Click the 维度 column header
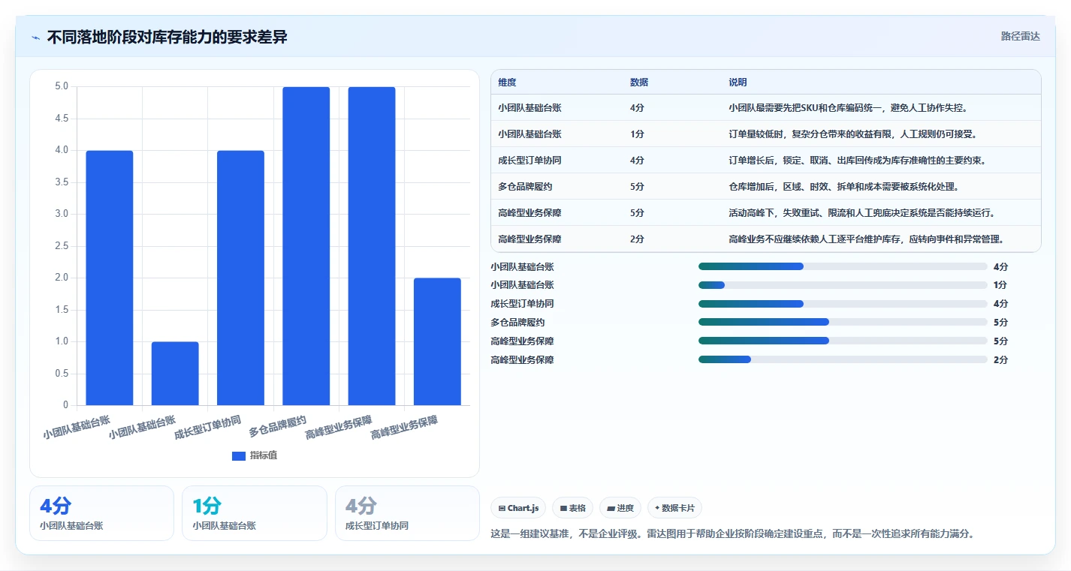The height and width of the screenshot is (571, 1071). [507, 83]
